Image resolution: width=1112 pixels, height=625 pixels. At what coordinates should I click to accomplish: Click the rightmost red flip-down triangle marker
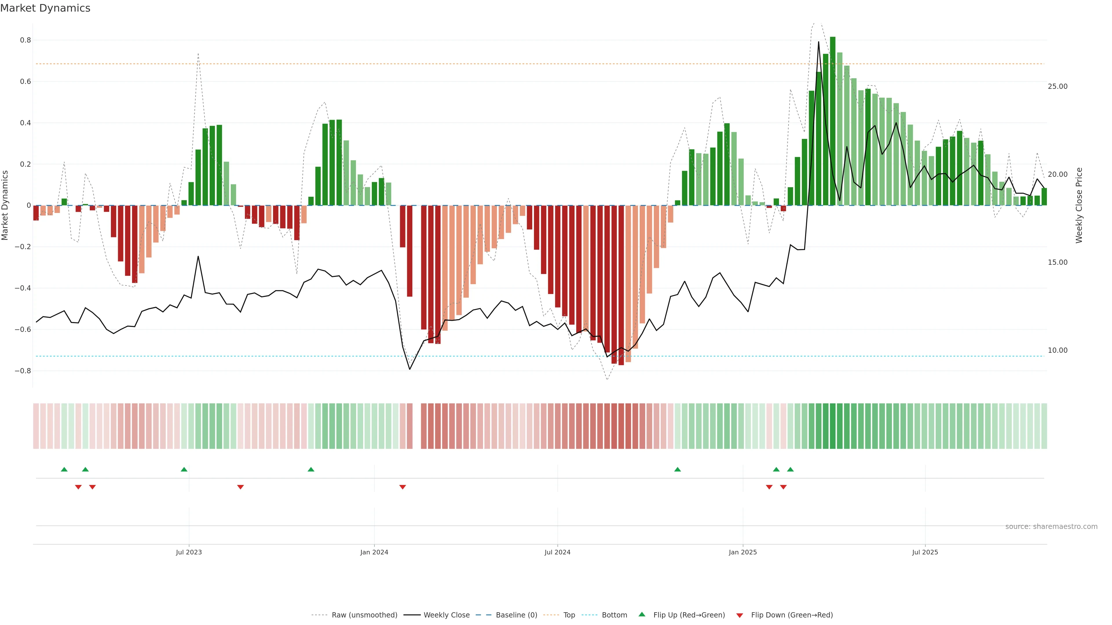[x=783, y=487]
